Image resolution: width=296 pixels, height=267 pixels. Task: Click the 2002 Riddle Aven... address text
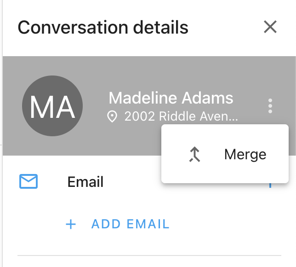point(181,117)
